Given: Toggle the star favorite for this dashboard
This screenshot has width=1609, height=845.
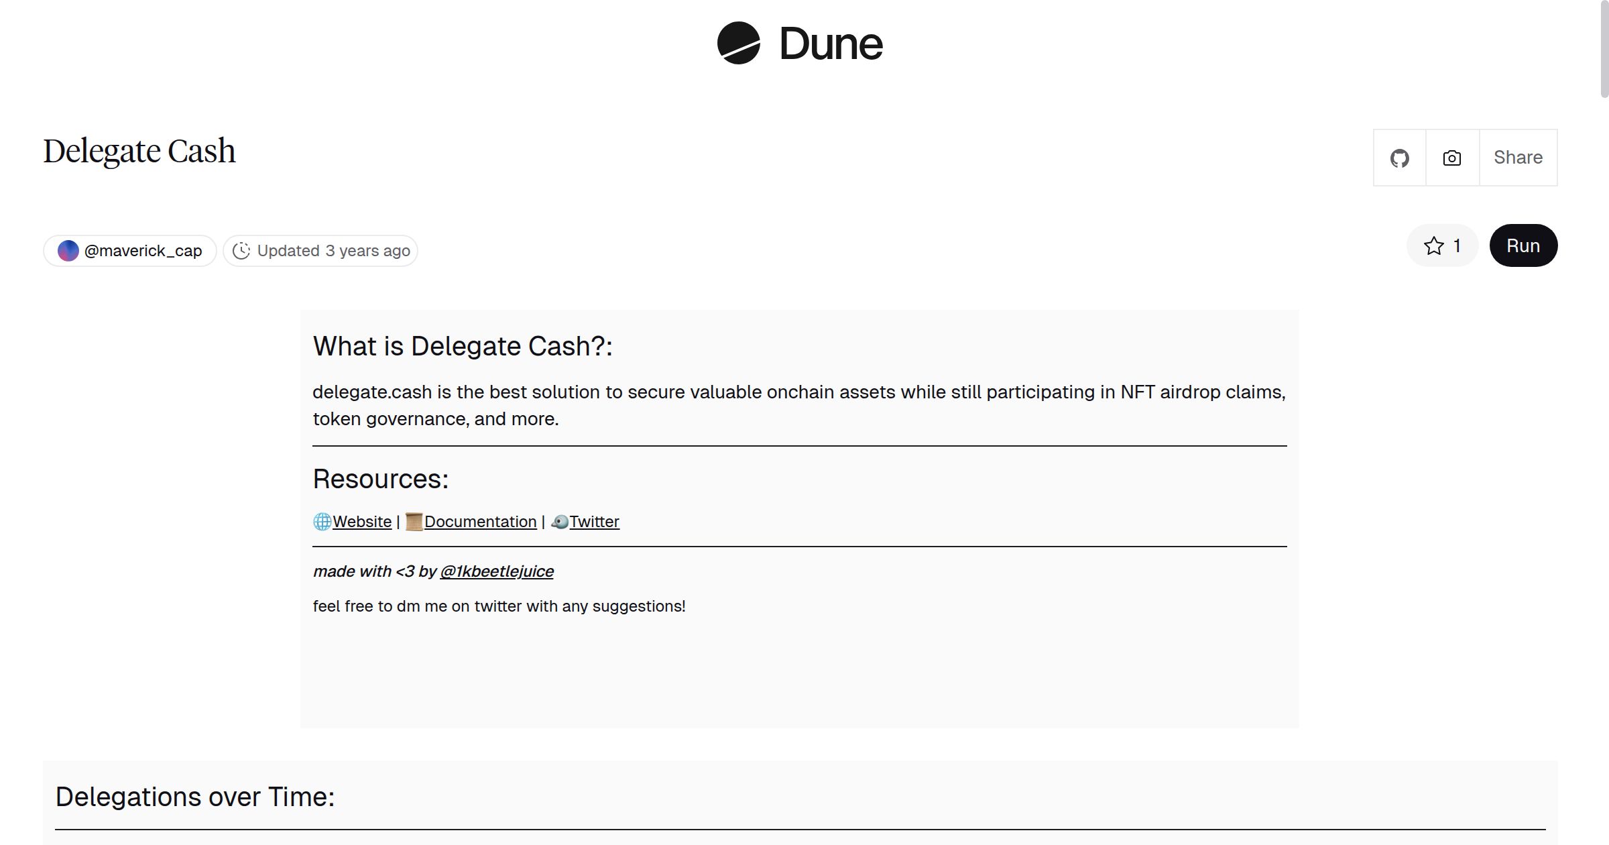Looking at the screenshot, I should 1433,245.
